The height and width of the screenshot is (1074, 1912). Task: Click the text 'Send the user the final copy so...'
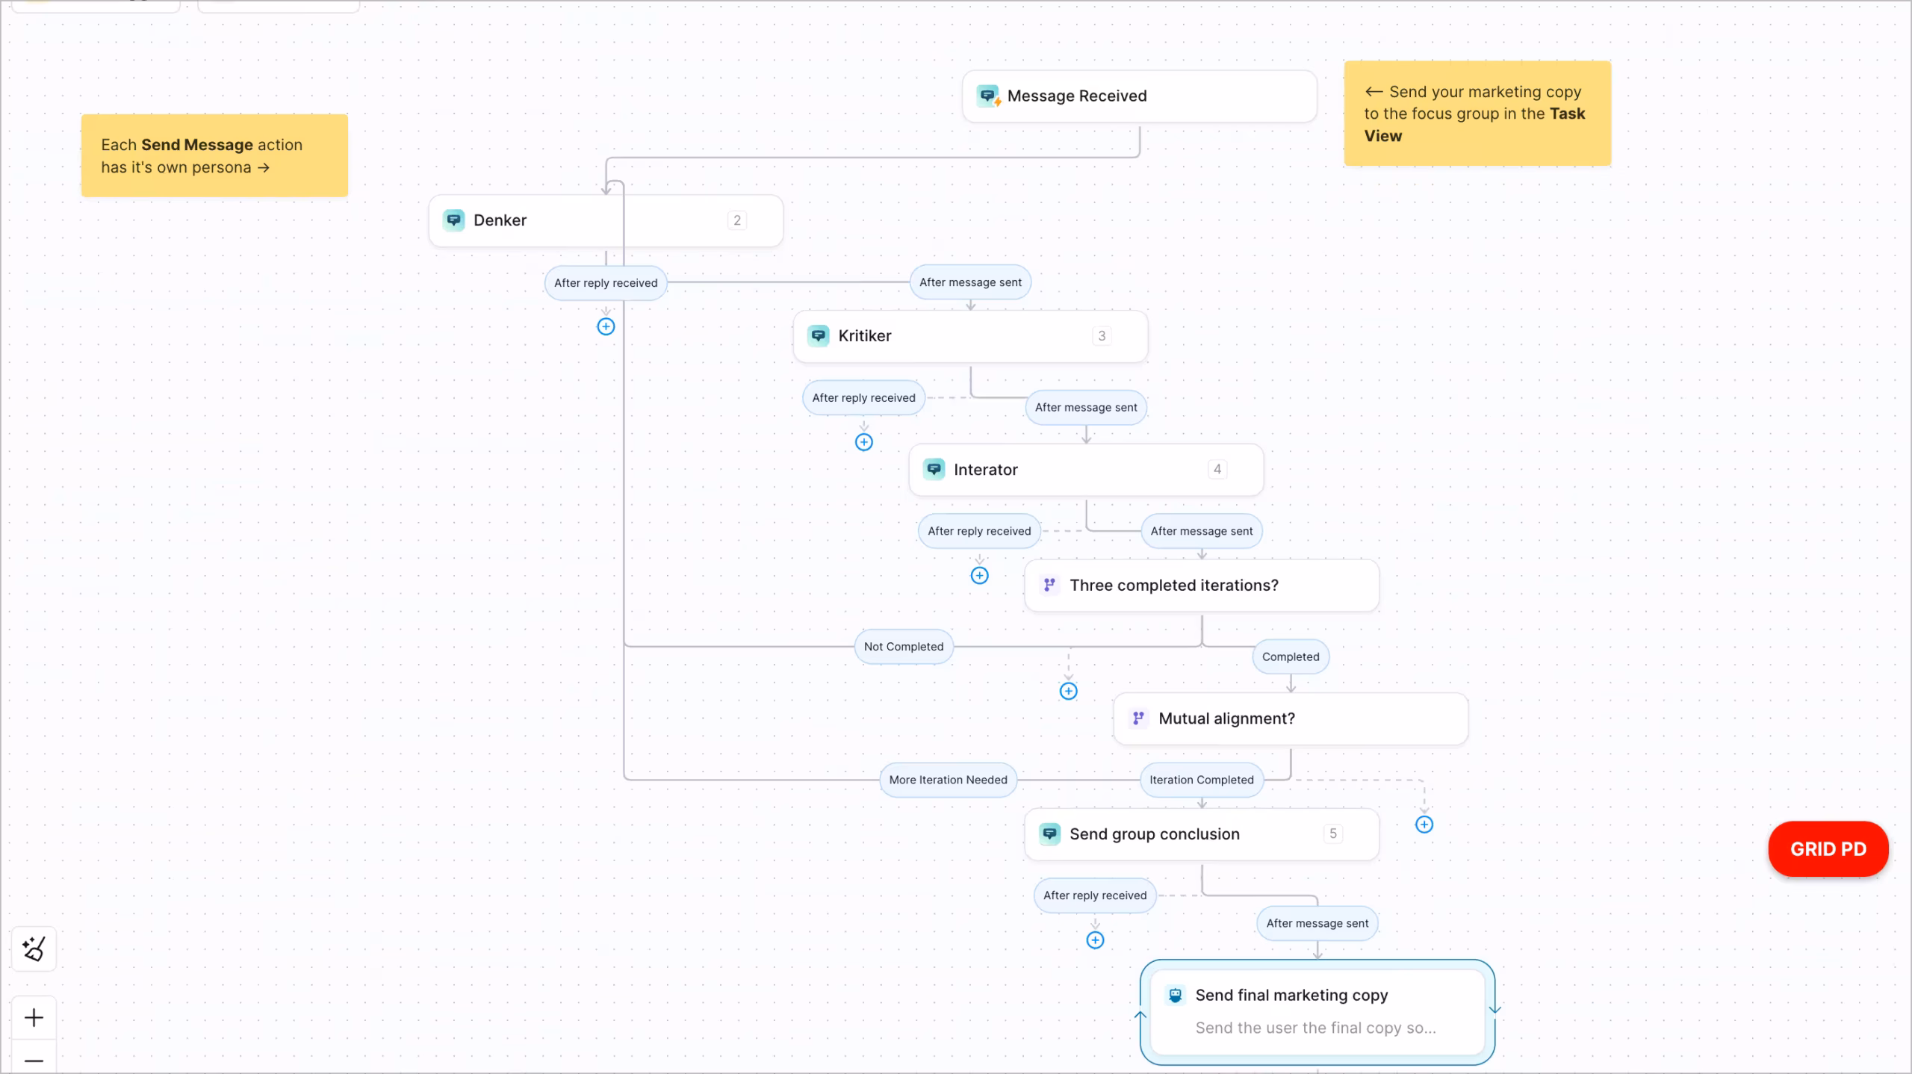click(x=1315, y=1028)
